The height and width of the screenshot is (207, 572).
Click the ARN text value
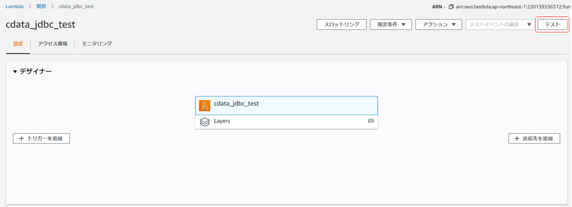coord(513,7)
